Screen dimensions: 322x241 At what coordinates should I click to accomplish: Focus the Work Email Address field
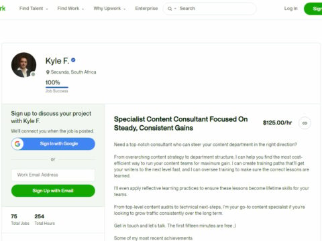click(x=53, y=175)
